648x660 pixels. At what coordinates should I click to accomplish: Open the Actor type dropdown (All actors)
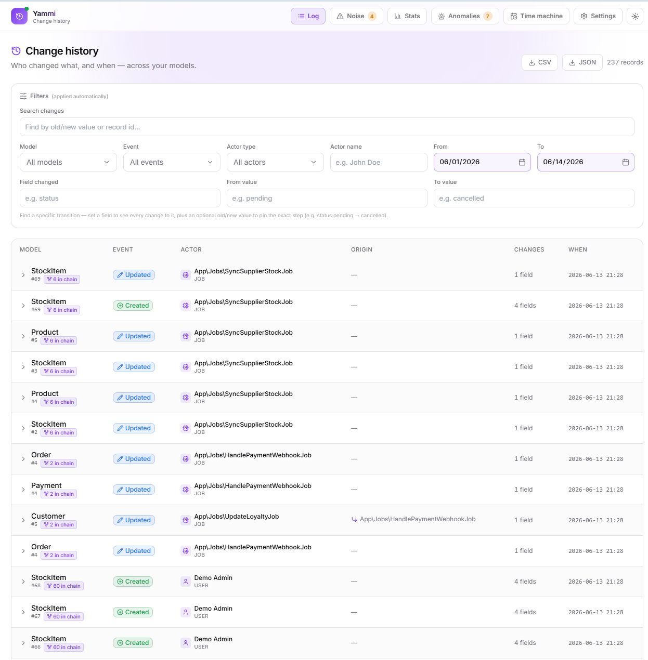(x=275, y=162)
